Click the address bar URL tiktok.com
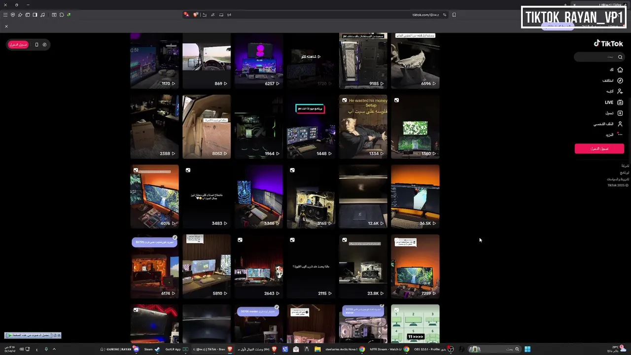This screenshot has width=631, height=355. [x=425, y=15]
